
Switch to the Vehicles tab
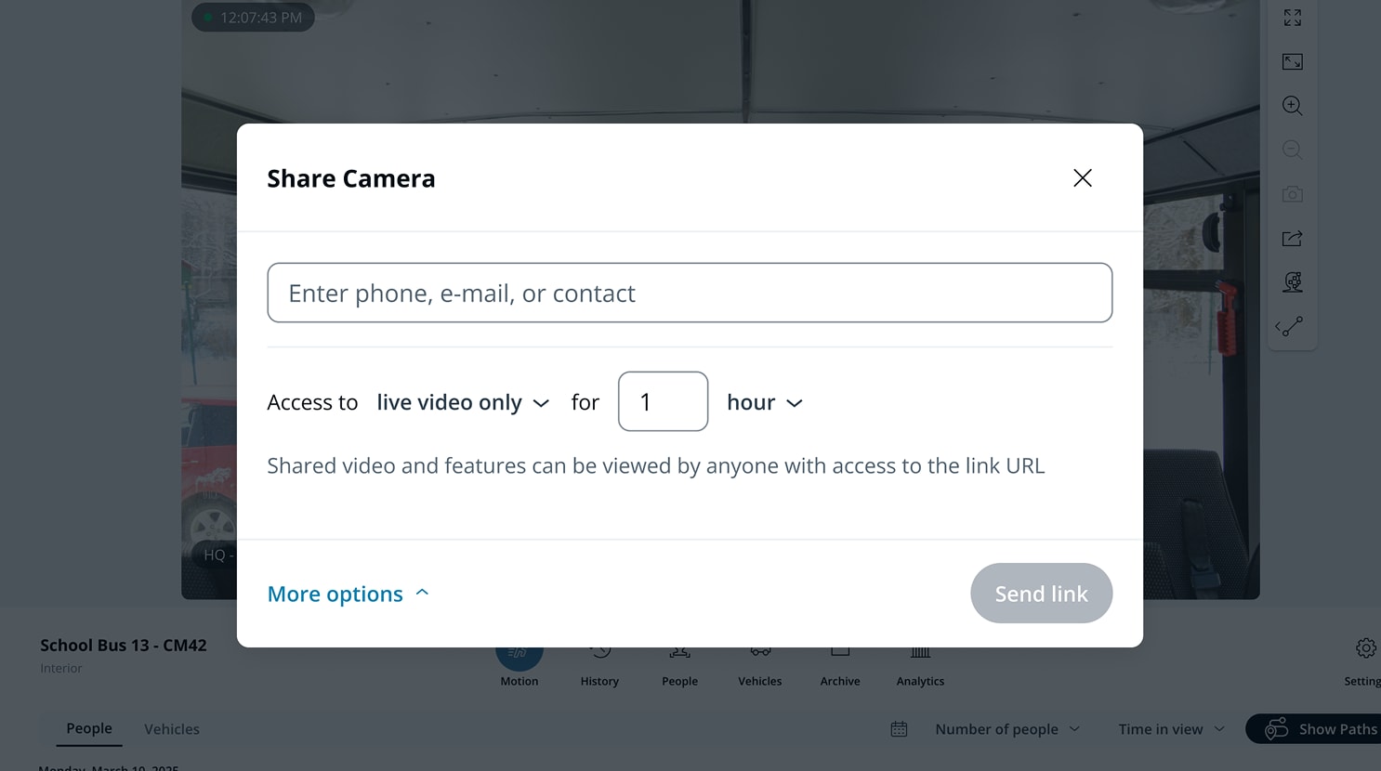click(172, 729)
